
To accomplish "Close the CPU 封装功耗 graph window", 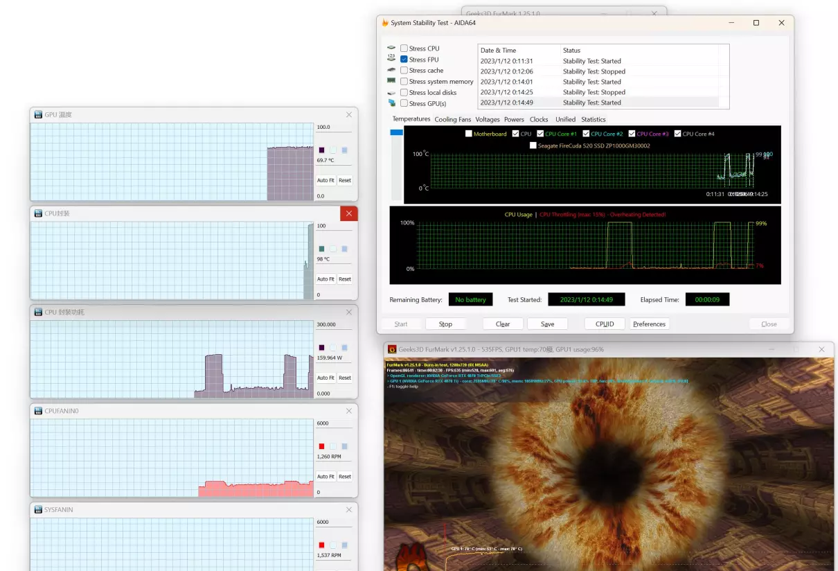I will 349,312.
